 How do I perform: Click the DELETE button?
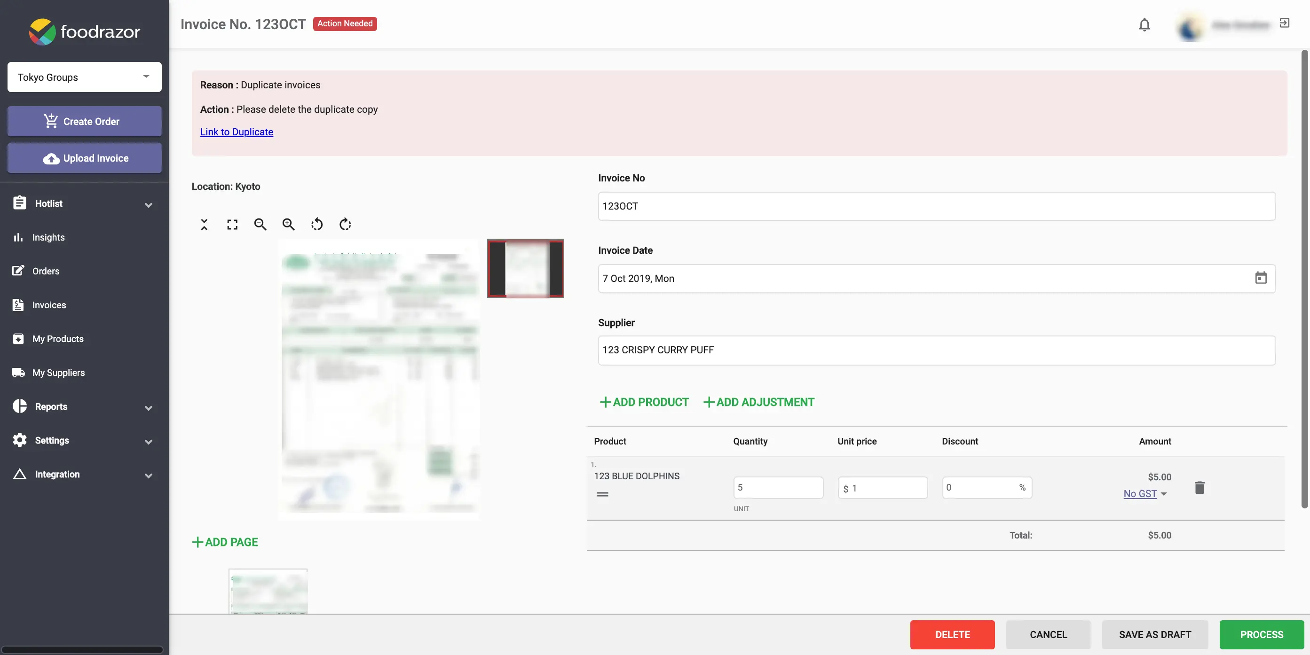click(952, 634)
